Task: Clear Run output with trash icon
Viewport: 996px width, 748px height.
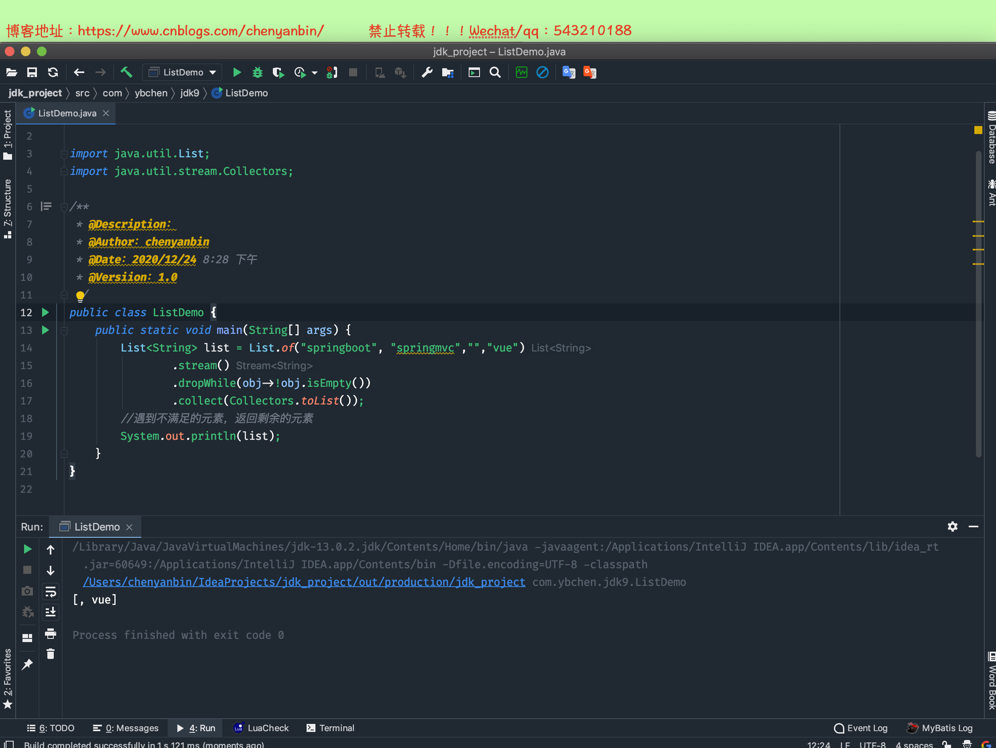Action: tap(51, 654)
